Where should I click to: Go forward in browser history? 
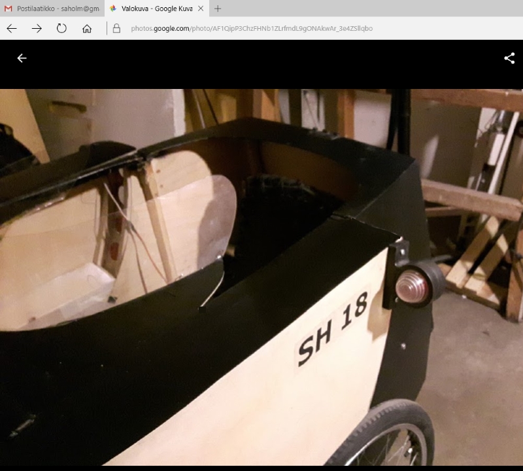click(x=37, y=28)
